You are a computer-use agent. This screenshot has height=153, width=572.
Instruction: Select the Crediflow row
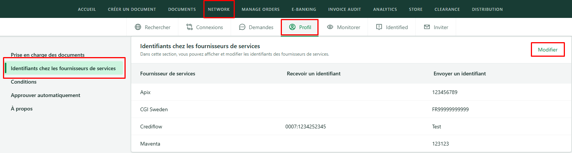click(x=351, y=127)
